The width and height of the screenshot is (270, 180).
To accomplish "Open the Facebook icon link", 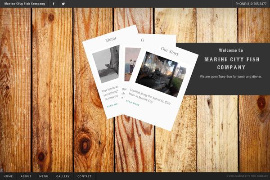I will pyautogui.click(x=54, y=4).
